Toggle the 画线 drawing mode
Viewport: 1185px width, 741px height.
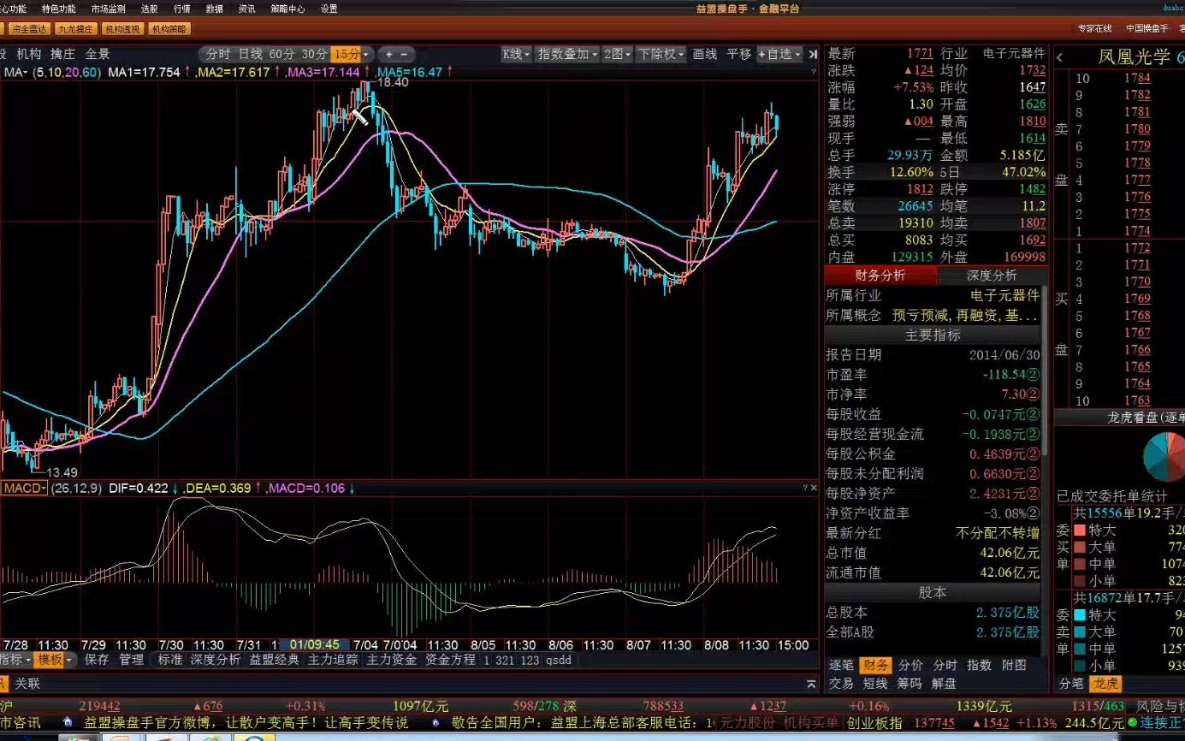point(705,54)
